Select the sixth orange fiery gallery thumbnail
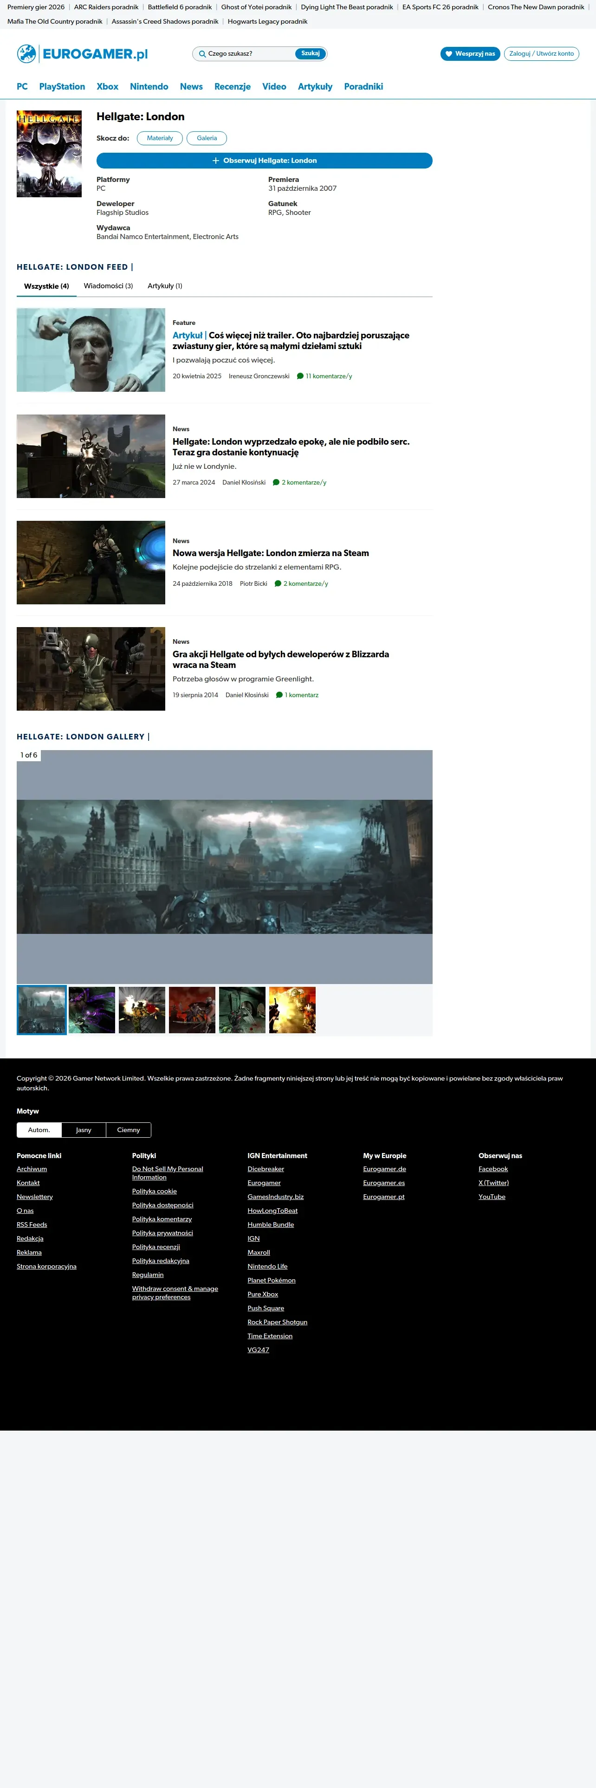596x1788 pixels. [x=292, y=1010]
